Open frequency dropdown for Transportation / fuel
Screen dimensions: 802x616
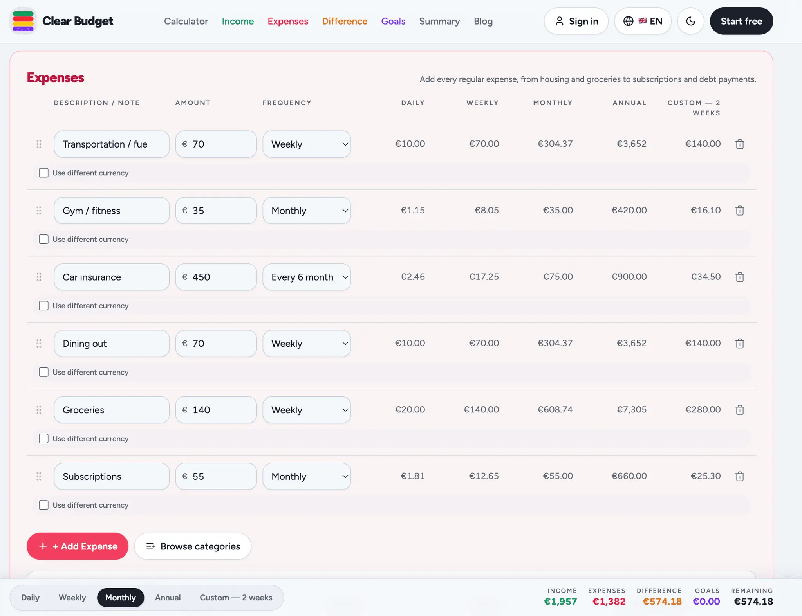[x=307, y=144]
